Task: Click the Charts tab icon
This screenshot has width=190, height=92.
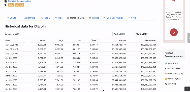Action: [x=8, y=18]
